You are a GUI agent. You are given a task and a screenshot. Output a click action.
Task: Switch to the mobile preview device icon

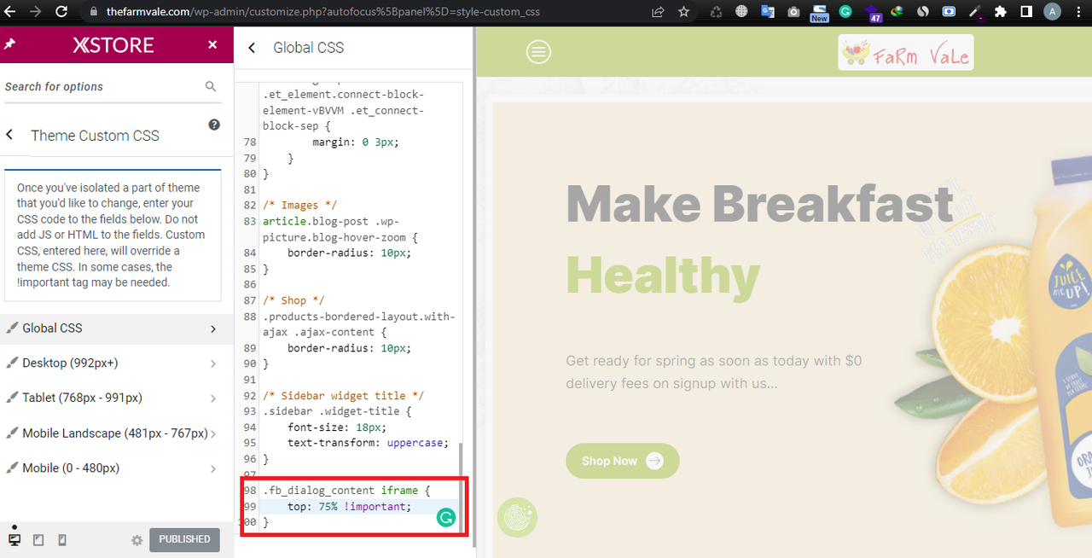click(62, 540)
